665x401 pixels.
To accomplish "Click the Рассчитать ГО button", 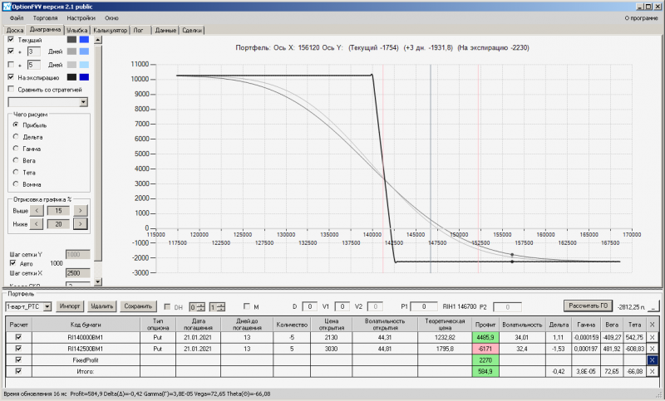I will [588, 306].
